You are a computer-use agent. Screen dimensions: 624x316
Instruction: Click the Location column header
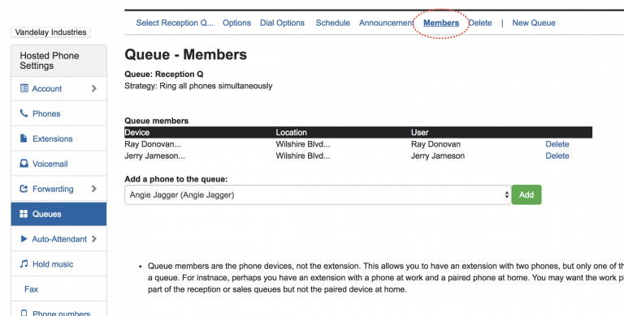(292, 132)
